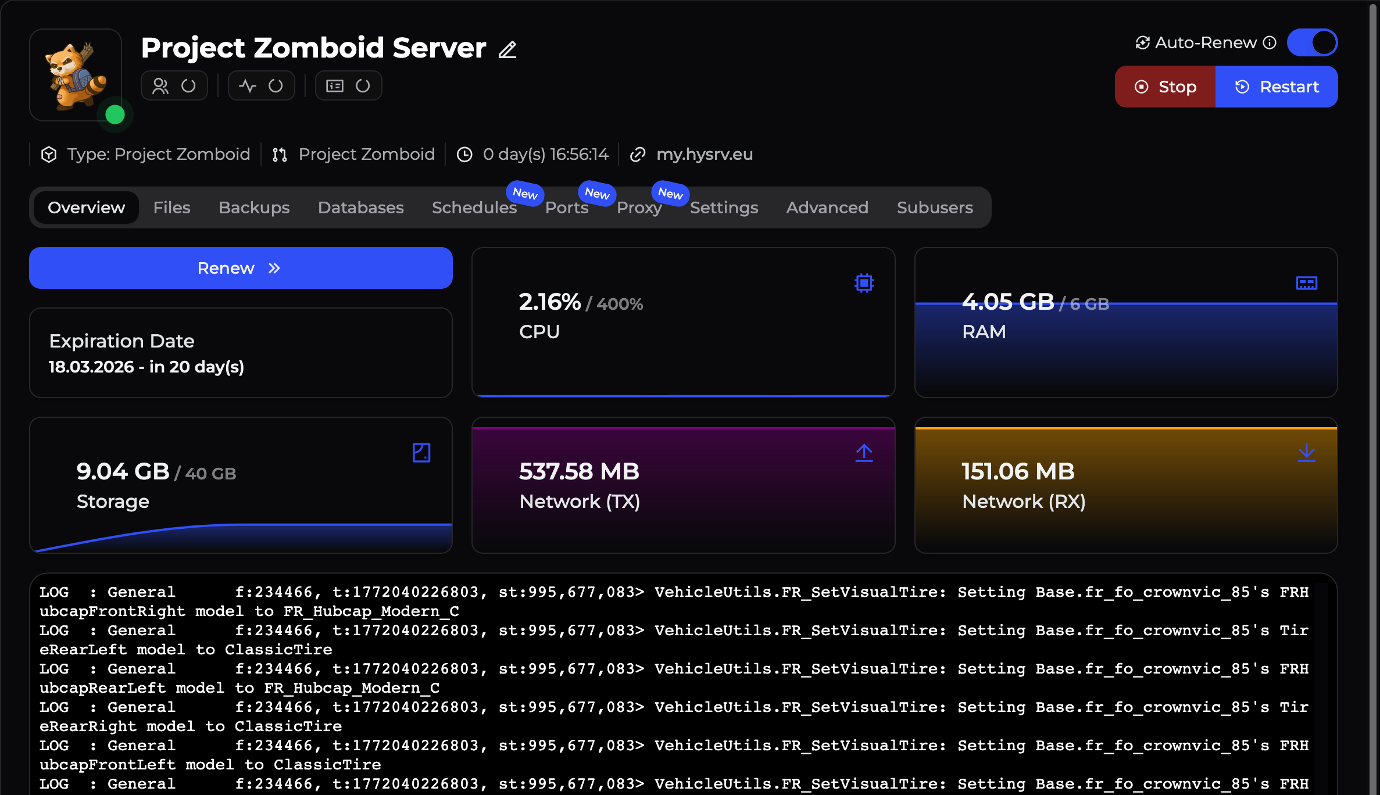Click the Renew button

240,268
